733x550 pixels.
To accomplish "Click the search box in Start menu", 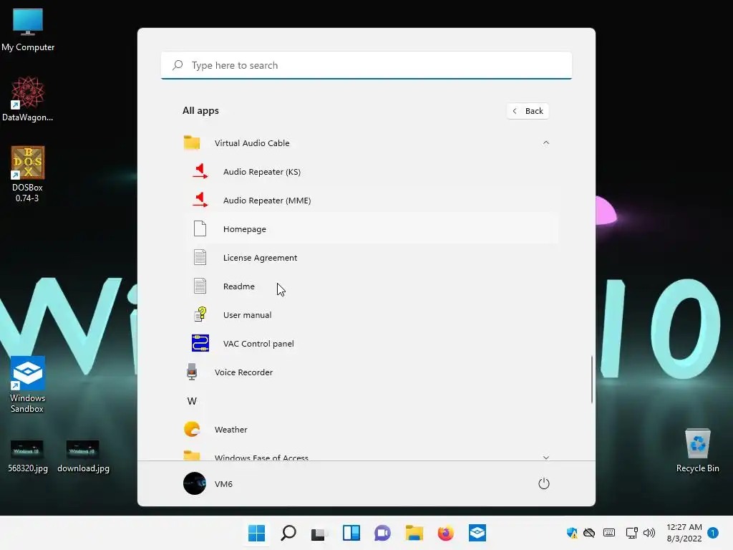I will 366,65.
